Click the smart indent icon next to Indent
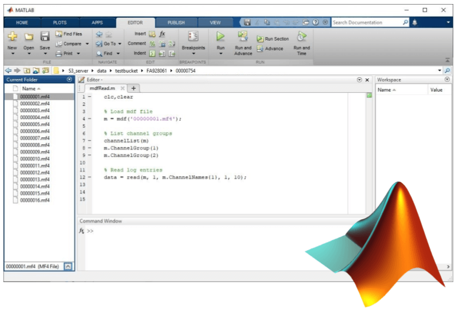The height and width of the screenshot is (309, 458). pyautogui.click(x=152, y=53)
